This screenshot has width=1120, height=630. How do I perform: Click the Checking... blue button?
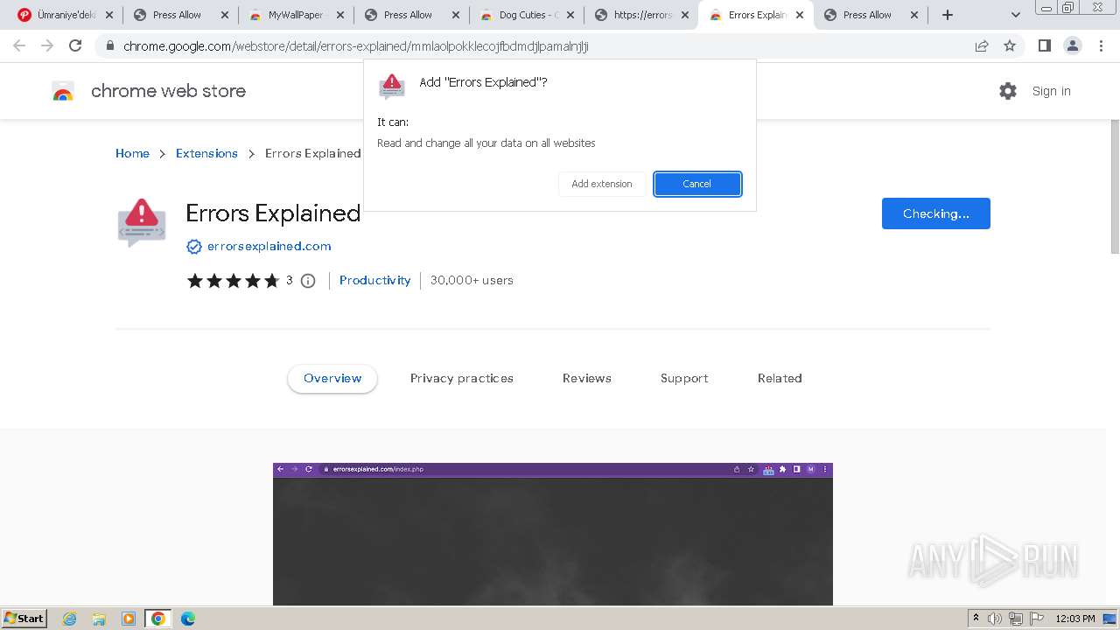click(x=935, y=213)
